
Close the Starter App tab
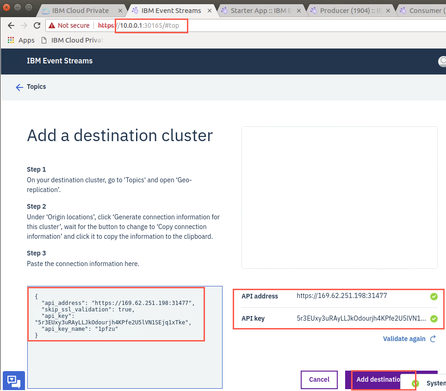pyautogui.click(x=299, y=11)
